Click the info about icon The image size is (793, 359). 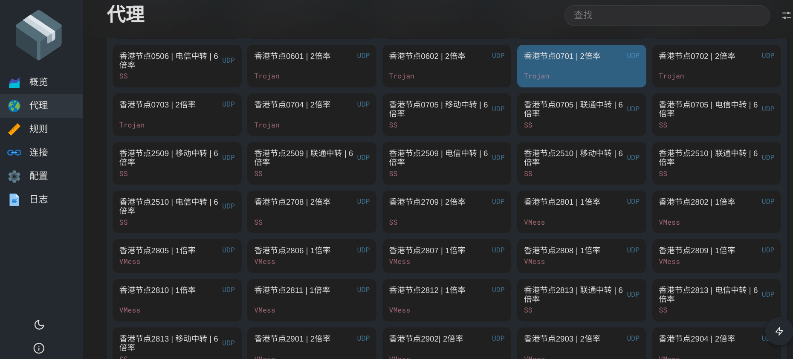click(x=39, y=348)
